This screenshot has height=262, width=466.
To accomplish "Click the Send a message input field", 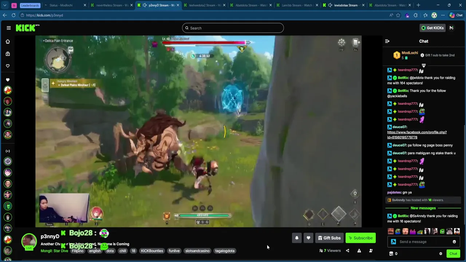I will [424, 242].
